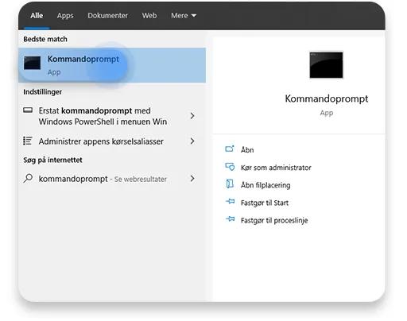
Task: Click the search magnifier icon beside kommandoprompt
Action: tap(28, 178)
